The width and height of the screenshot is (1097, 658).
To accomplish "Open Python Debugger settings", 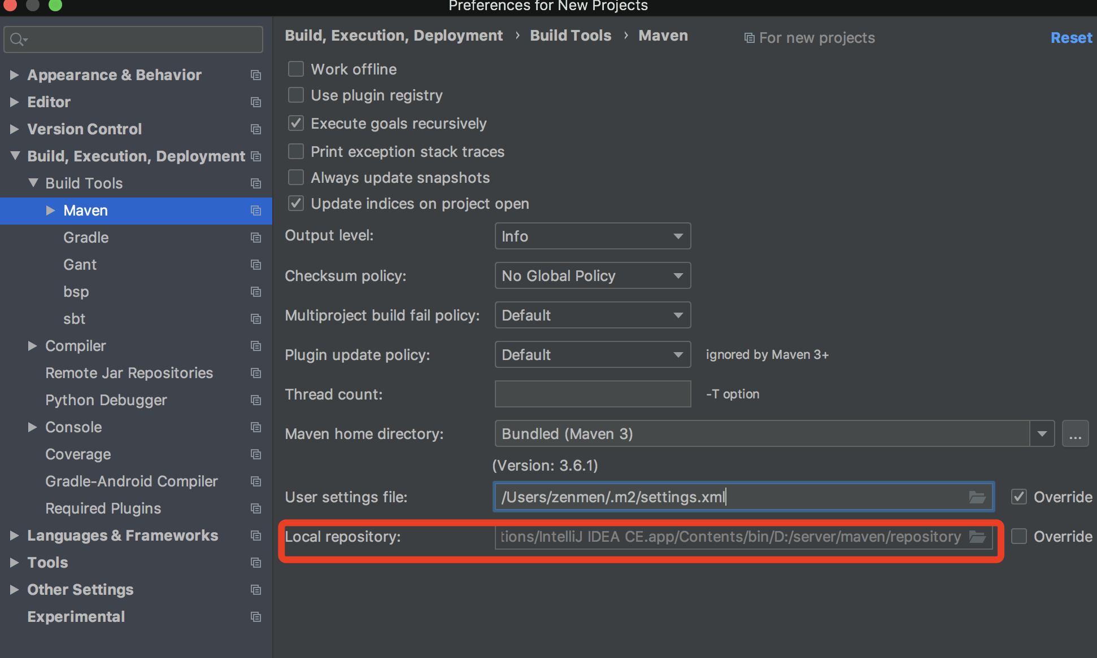I will [x=106, y=400].
